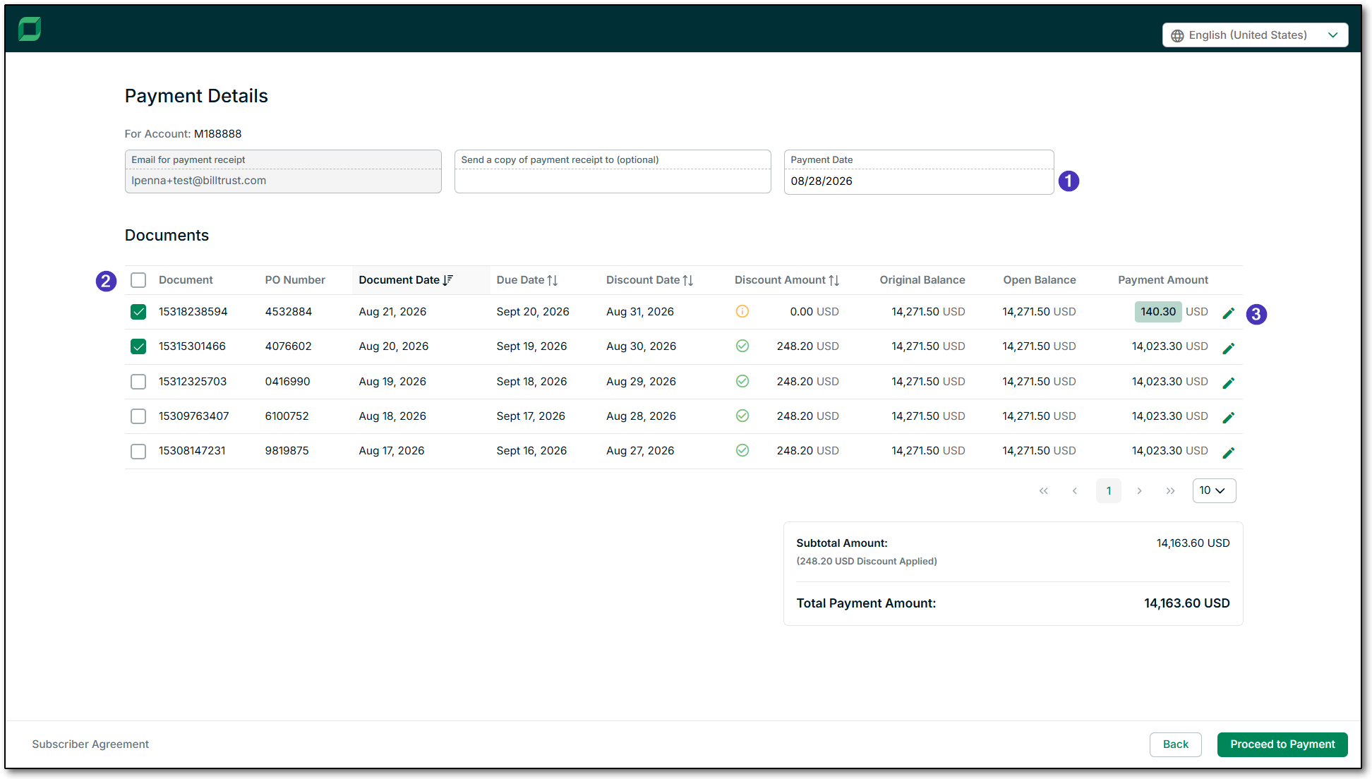Click the orange discount info icon for 15318238594
Screen dimensions: 1372x779
tap(742, 311)
